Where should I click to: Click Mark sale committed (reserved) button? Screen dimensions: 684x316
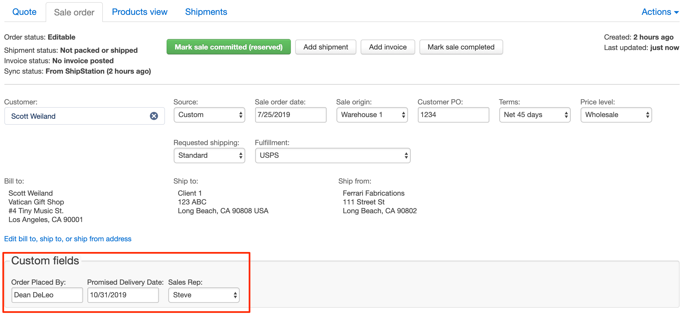click(x=229, y=47)
